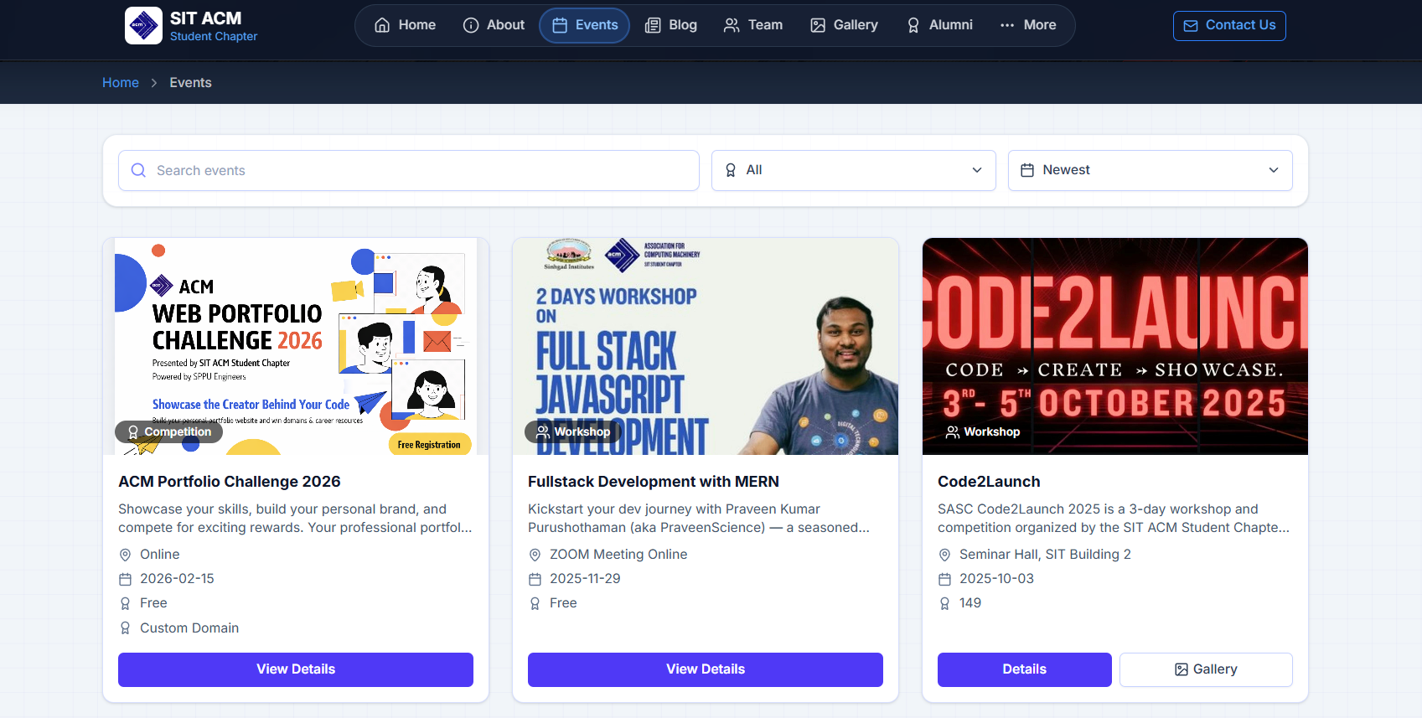Open the All category filter dropdown
The height and width of the screenshot is (718, 1422).
pos(853,170)
